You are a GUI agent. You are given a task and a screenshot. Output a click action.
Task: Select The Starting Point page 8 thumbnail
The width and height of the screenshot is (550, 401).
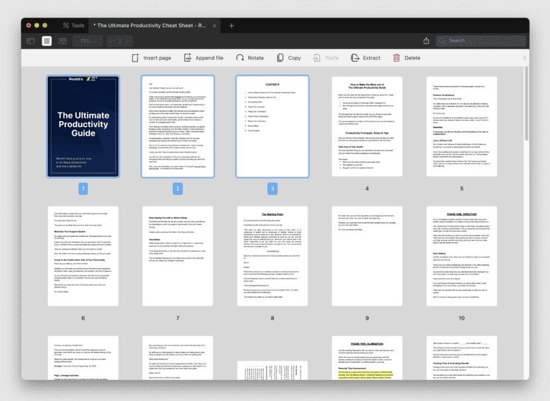pyautogui.click(x=273, y=256)
